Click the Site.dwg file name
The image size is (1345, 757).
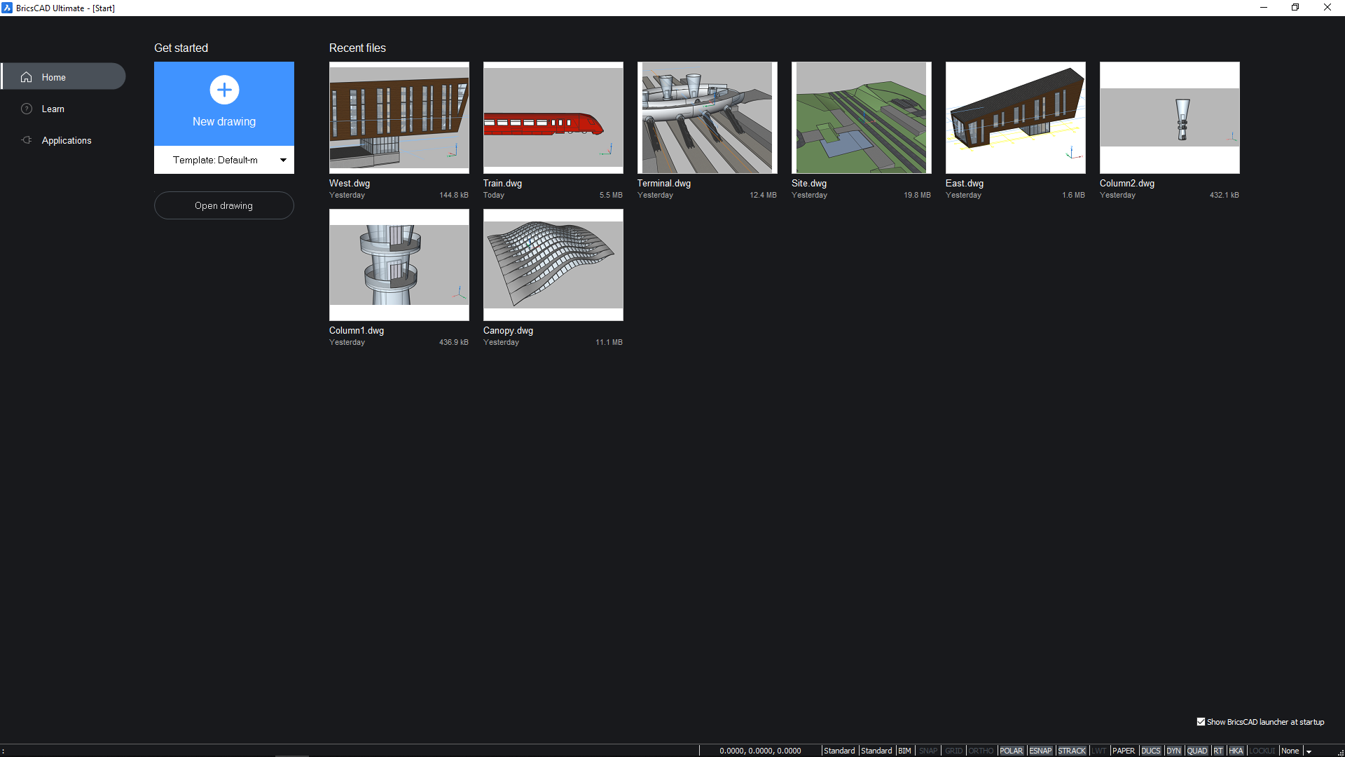click(809, 183)
